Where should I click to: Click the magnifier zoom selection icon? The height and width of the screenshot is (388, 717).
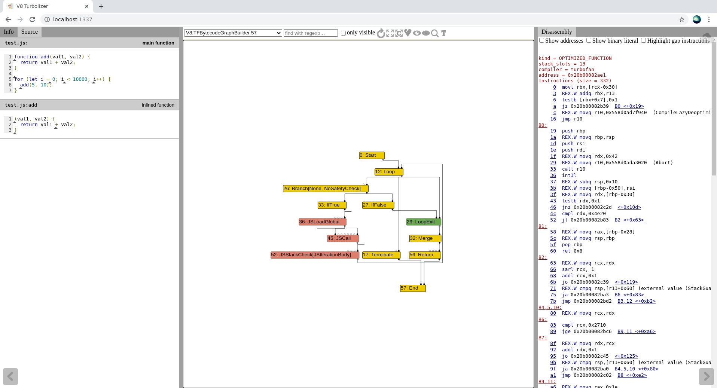click(435, 33)
